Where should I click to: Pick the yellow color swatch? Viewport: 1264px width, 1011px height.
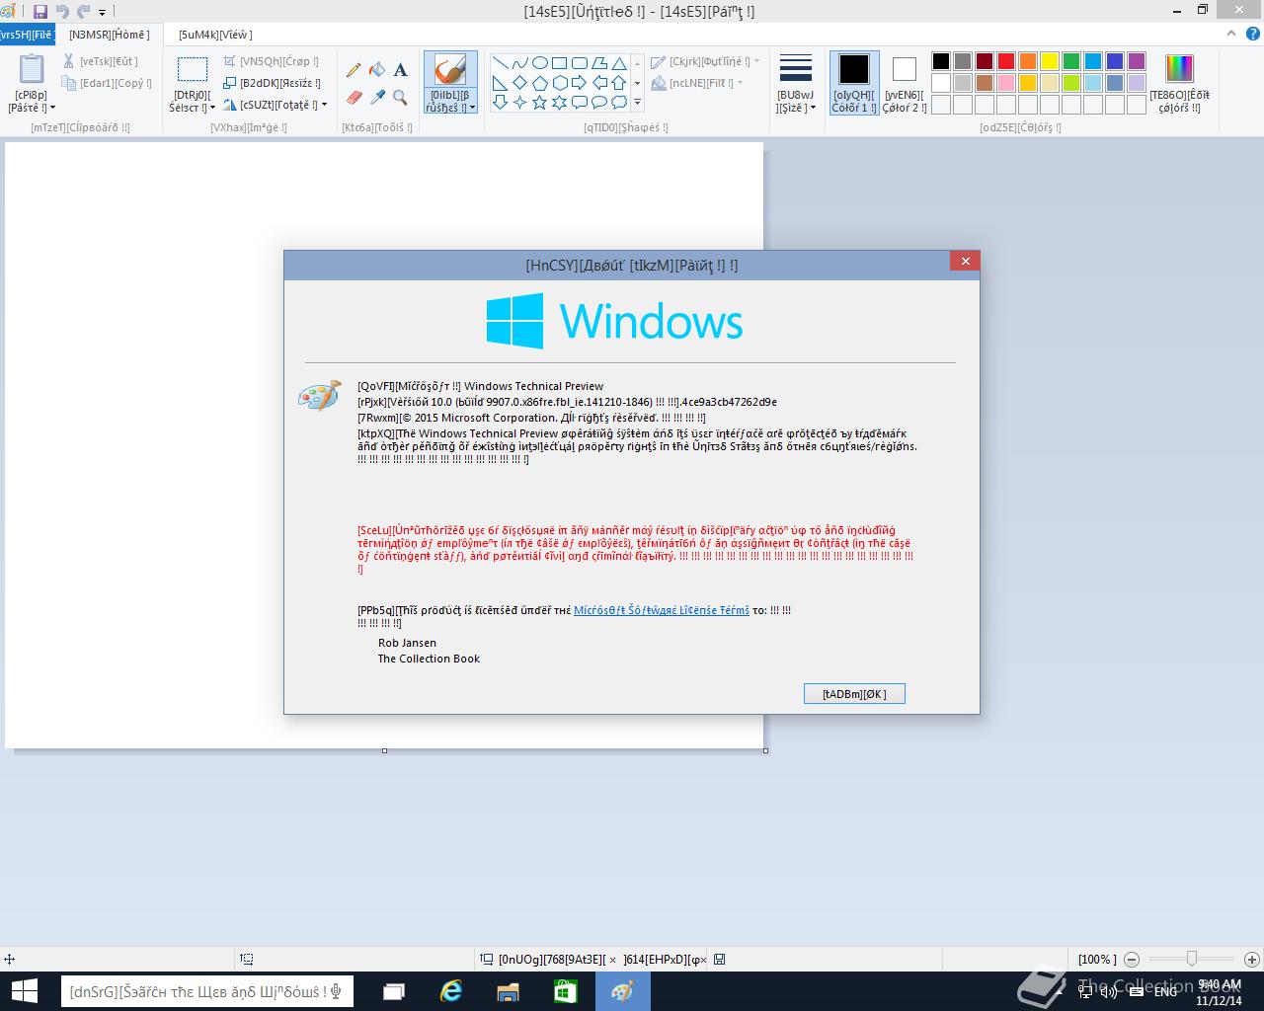tap(1049, 61)
